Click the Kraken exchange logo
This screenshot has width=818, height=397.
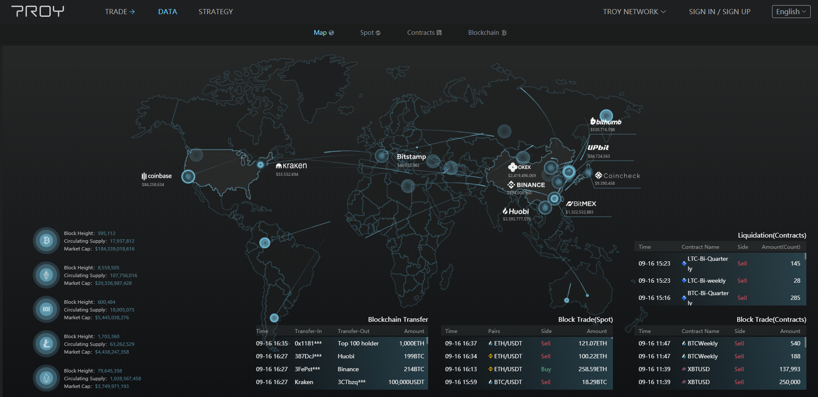(x=291, y=166)
